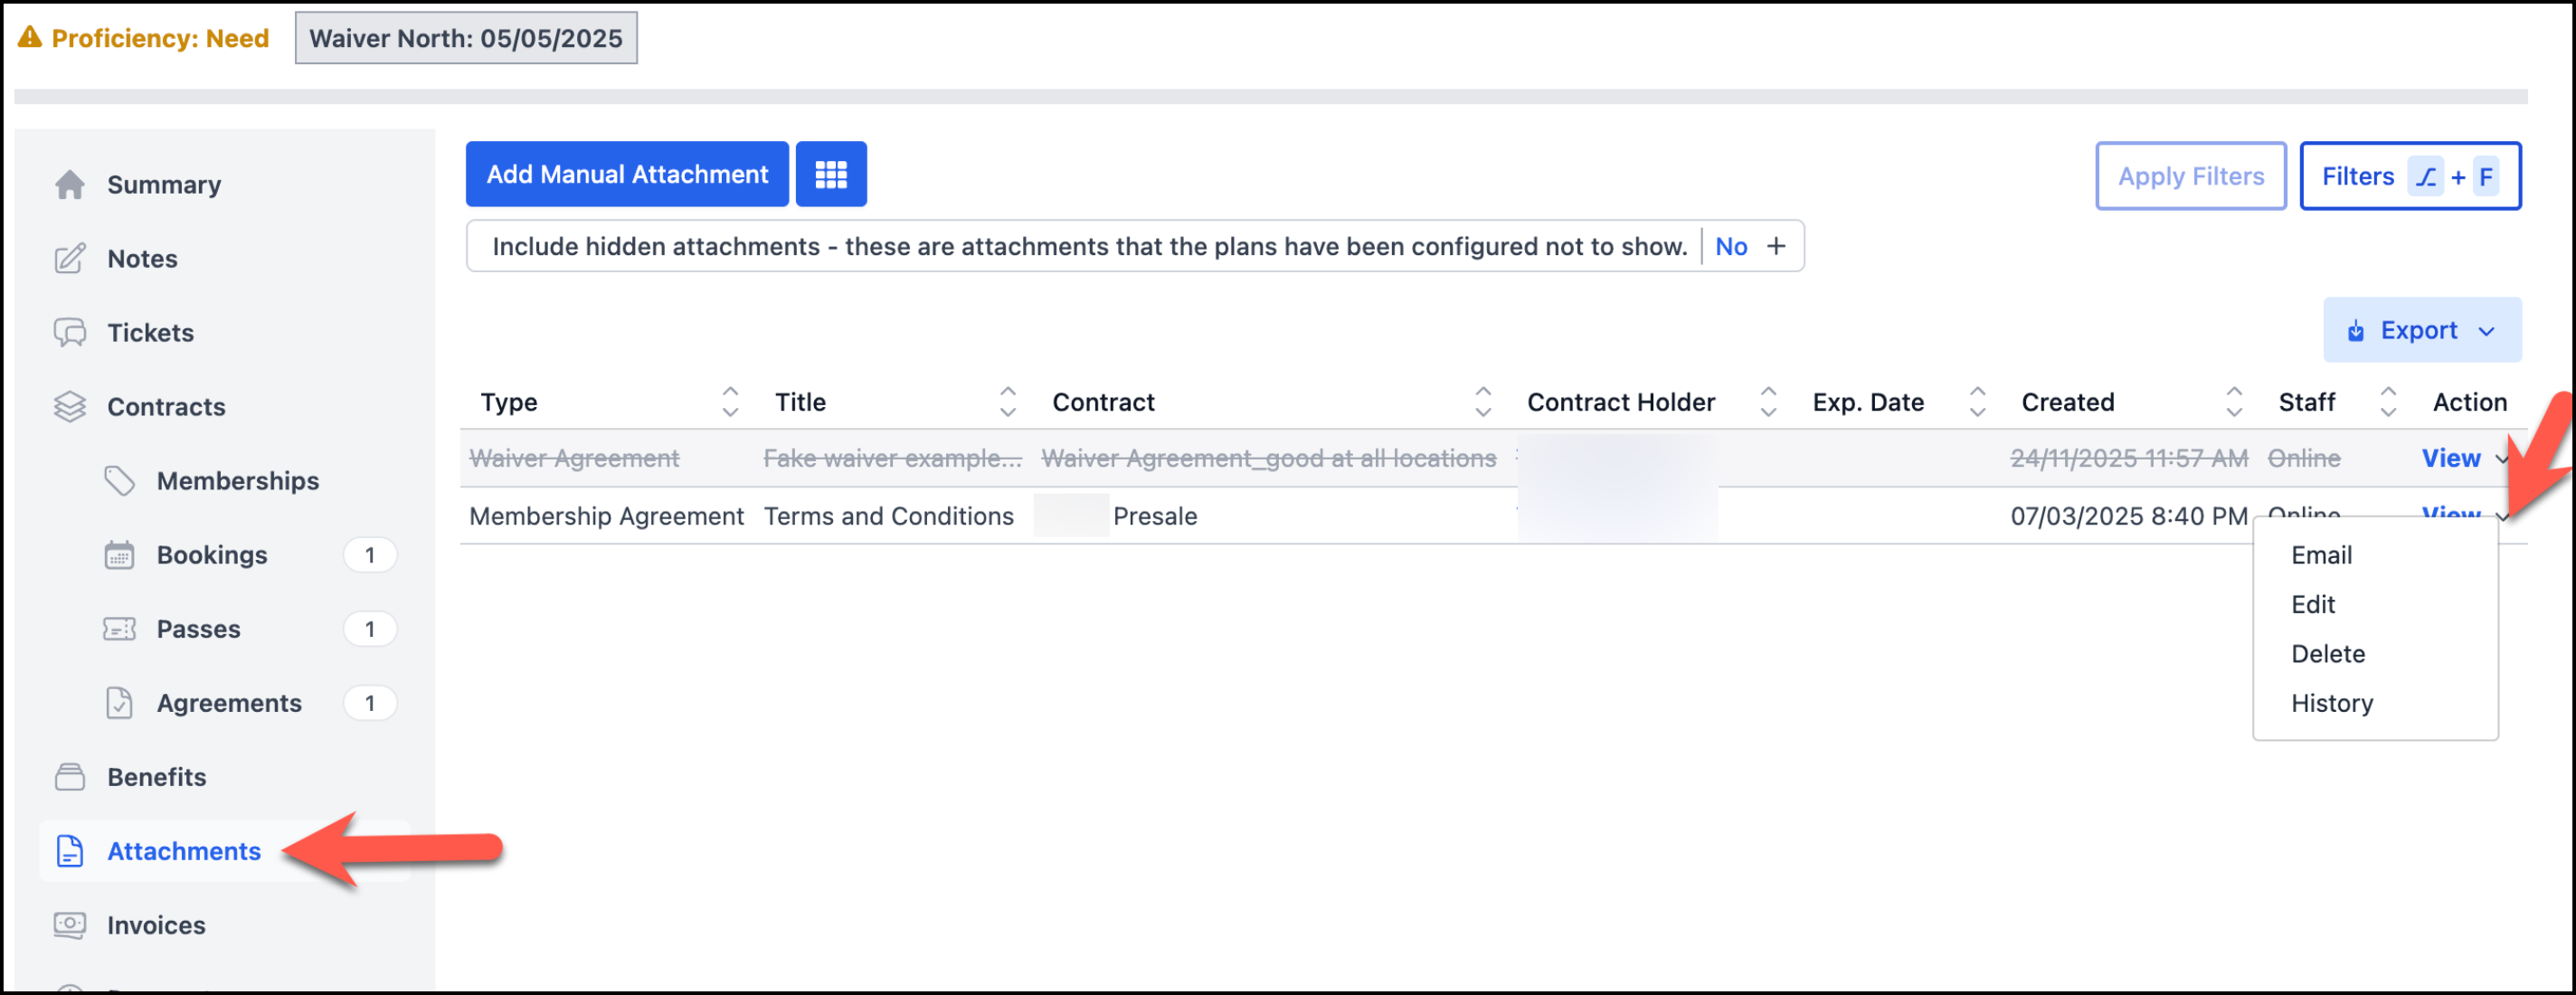Choose Delete from the action menu
Viewport: 2576px width, 995px height.
click(2327, 654)
